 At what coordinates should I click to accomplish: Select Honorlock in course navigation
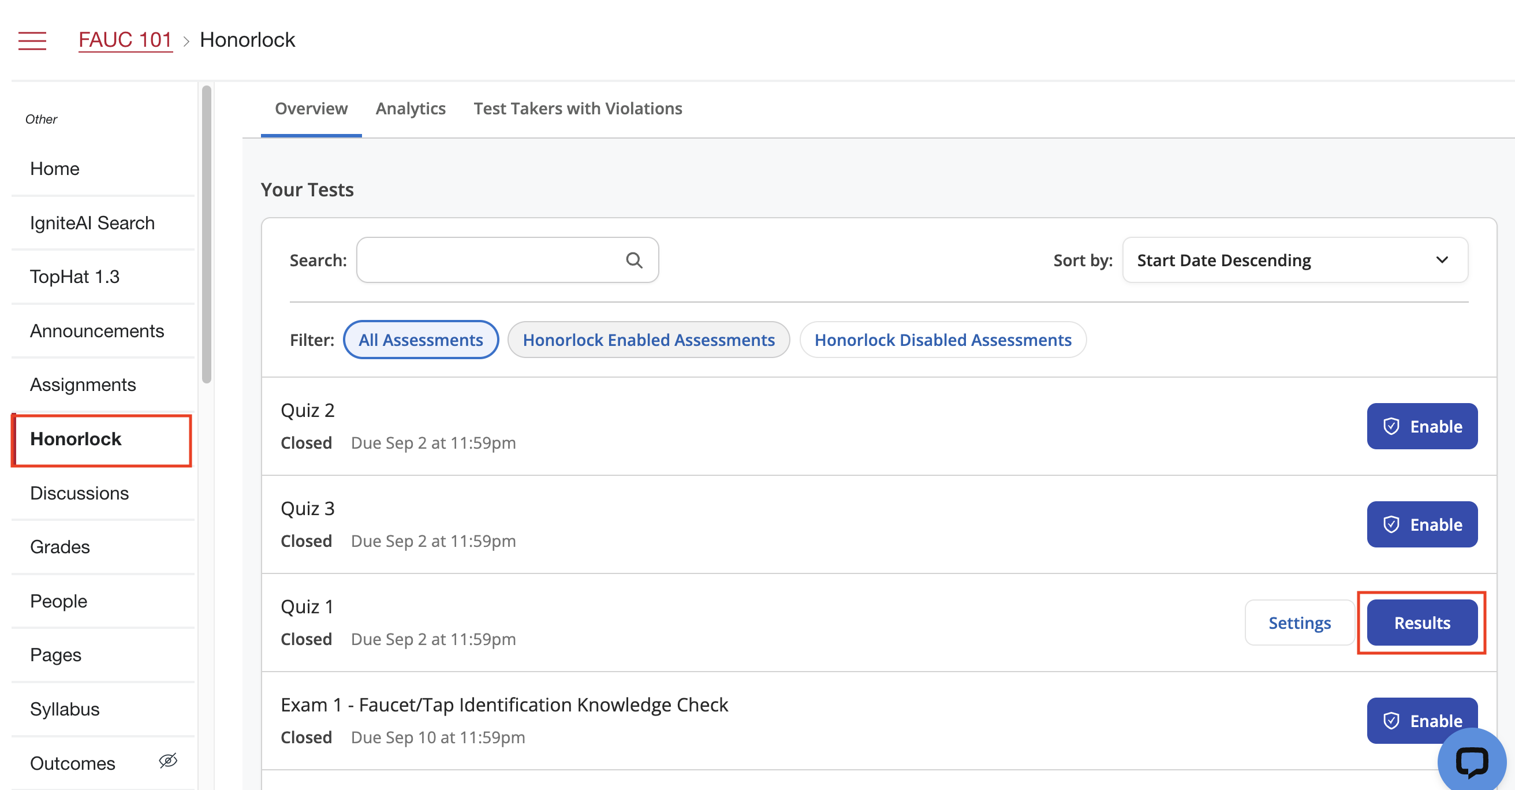click(x=76, y=439)
